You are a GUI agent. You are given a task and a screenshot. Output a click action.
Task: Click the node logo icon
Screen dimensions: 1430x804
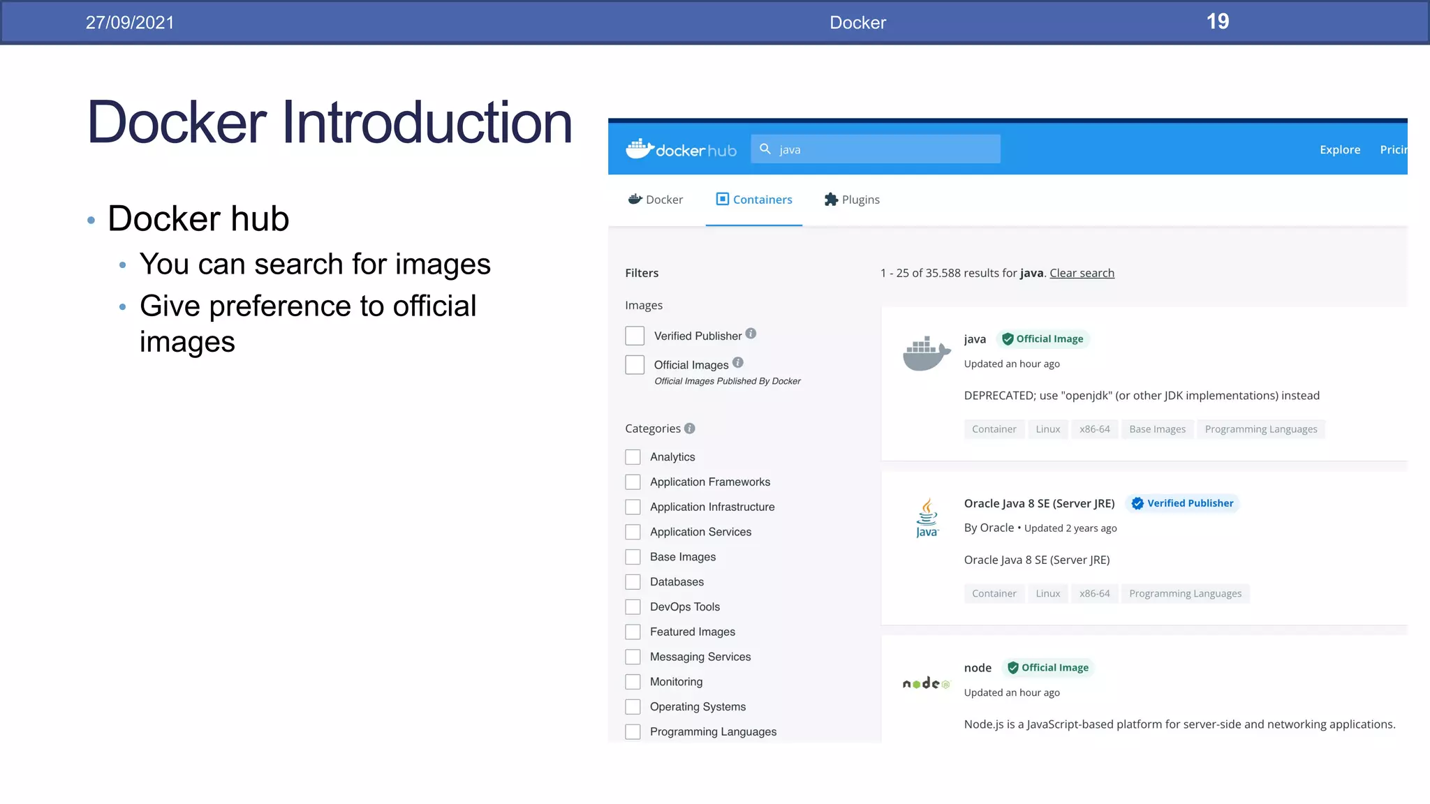tap(927, 683)
